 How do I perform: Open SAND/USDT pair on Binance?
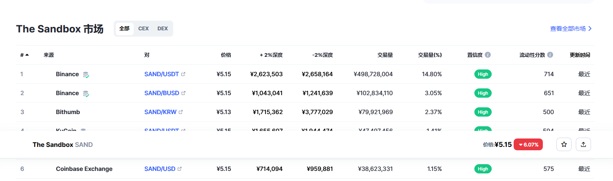pos(162,74)
